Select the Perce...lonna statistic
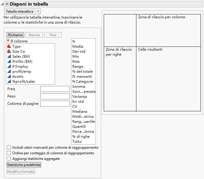The width and height of the screenshot is (204, 179). click(83, 131)
